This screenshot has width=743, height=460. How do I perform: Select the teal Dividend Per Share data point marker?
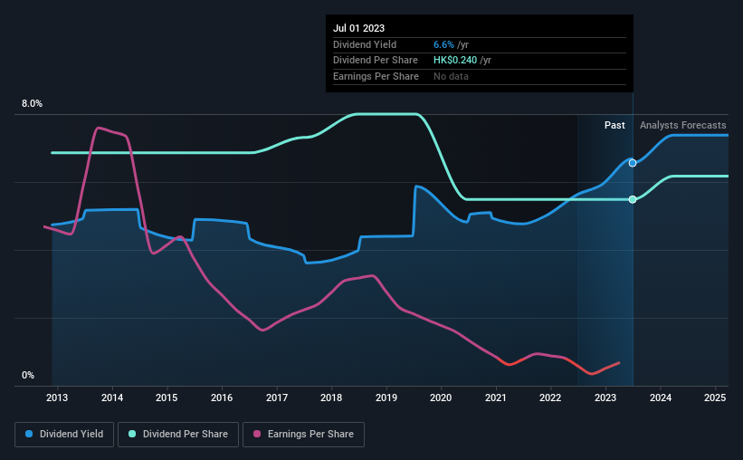click(x=633, y=199)
